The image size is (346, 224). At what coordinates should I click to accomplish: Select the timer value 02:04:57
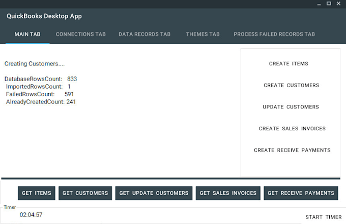[31, 215]
